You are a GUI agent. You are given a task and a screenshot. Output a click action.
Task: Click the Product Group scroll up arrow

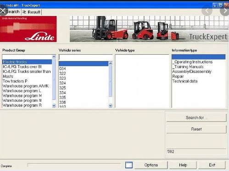pos(54,57)
